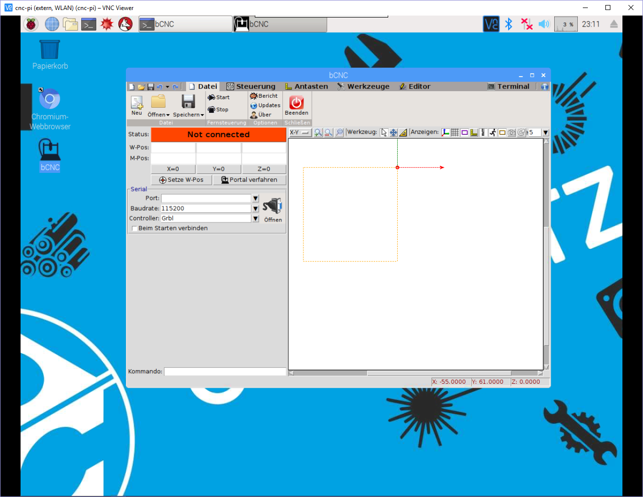The height and width of the screenshot is (497, 643).
Task: Click the help icon beside Terminal
Action: [545, 87]
